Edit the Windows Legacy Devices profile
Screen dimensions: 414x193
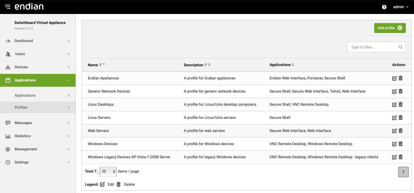coord(394,157)
